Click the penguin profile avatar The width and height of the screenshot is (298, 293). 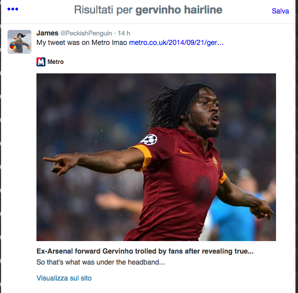19,42
